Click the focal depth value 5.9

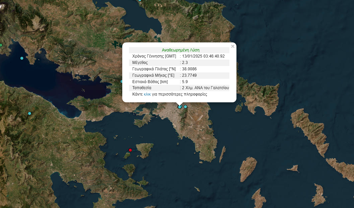tap(185, 82)
